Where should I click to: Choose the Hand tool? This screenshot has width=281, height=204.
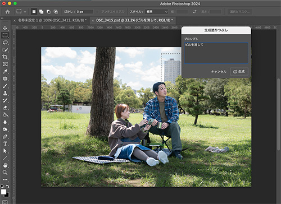(5, 165)
